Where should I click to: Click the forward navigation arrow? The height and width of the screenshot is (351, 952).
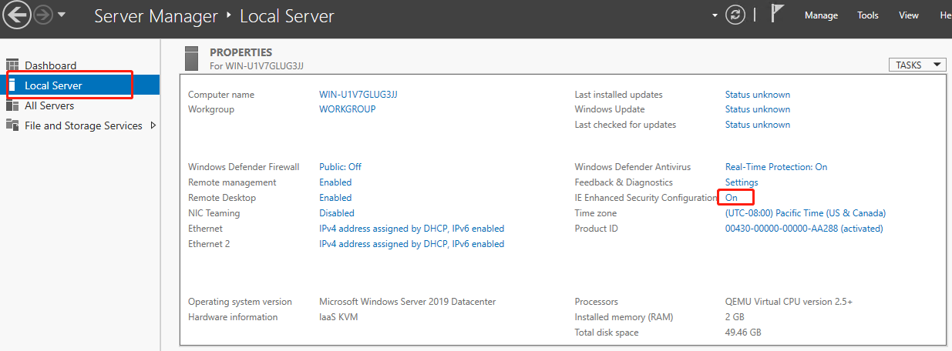[x=42, y=15]
